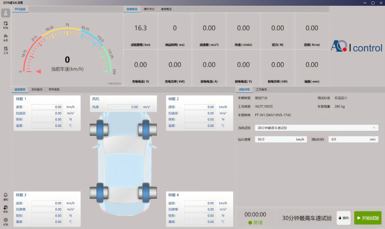Click 转毂 2 torque value field
Viewport: 385px width, 229px height.
coord(200,119)
